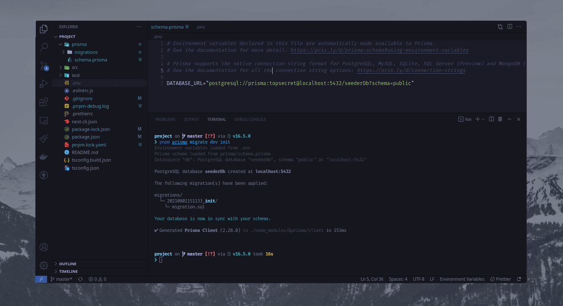This screenshot has height=306, width=563.
Task: Open the Manage settings gear
Action: pyautogui.click(x=44, y=265)
